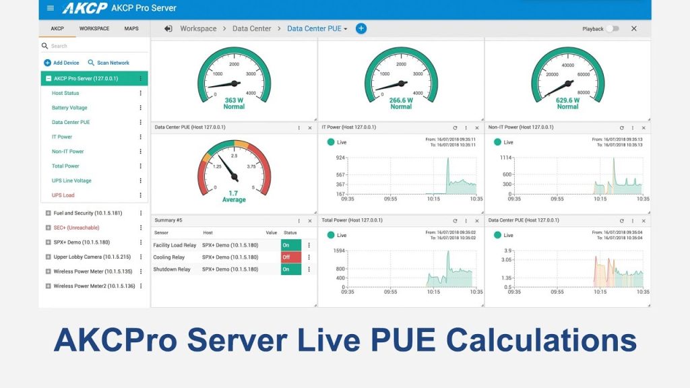Viewport: 690px width, 388px height.
Task: Select Host Status sensor in tree
Action: [x=65, y=93]
